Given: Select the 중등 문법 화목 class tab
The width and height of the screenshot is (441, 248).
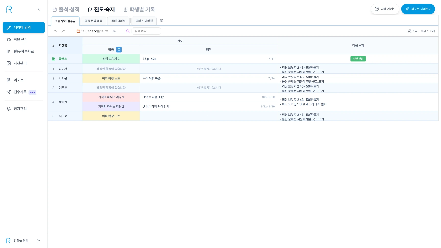Looking at the screenshot, I should tap(93, 21).
